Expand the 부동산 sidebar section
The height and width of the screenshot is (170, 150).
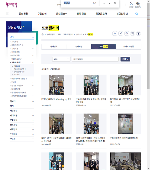pyautogui.click(x=22, y=139)
